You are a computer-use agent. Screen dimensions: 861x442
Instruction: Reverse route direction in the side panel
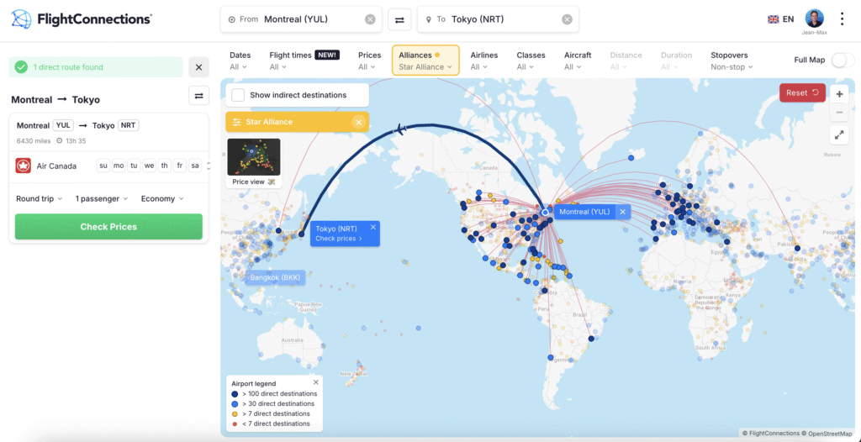tap(198, 96)
